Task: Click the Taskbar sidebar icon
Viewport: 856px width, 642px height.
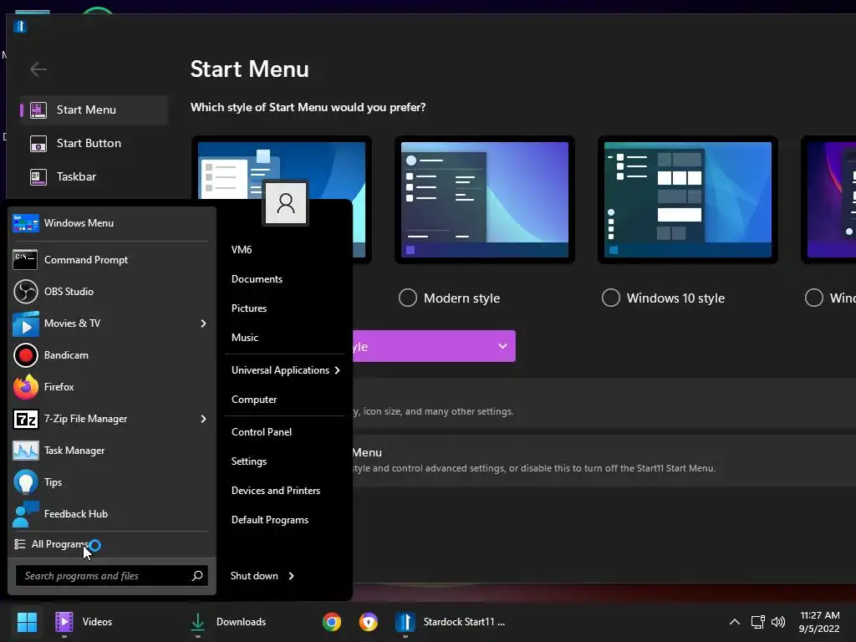Action: pyautogui.click(x=38, y=177)
